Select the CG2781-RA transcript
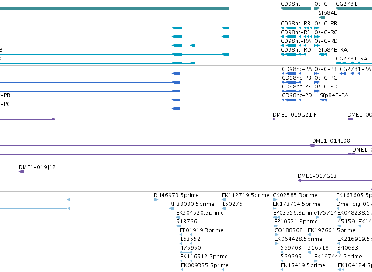372x272 pixels. pyautogui.click(x=354, y=63)
